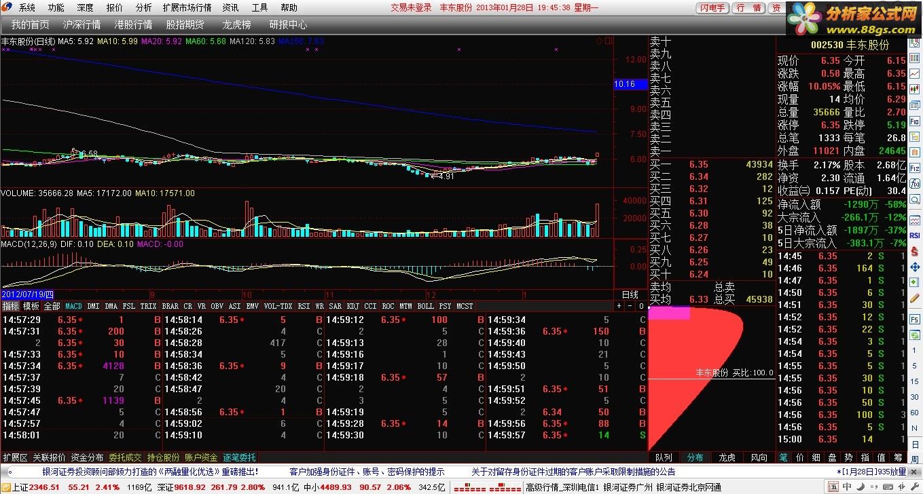The image size is (923, 494).
Task: Switch indicator to VOL-TDX
Action: pos(278,306)
